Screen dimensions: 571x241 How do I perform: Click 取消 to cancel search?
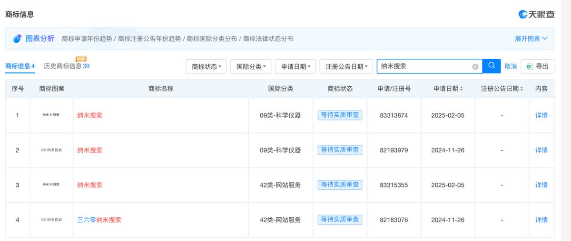511,66
